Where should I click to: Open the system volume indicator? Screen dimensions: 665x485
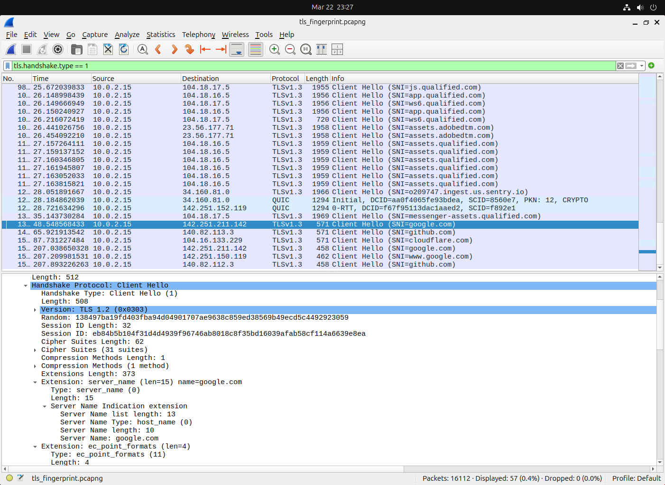[640, 7]
